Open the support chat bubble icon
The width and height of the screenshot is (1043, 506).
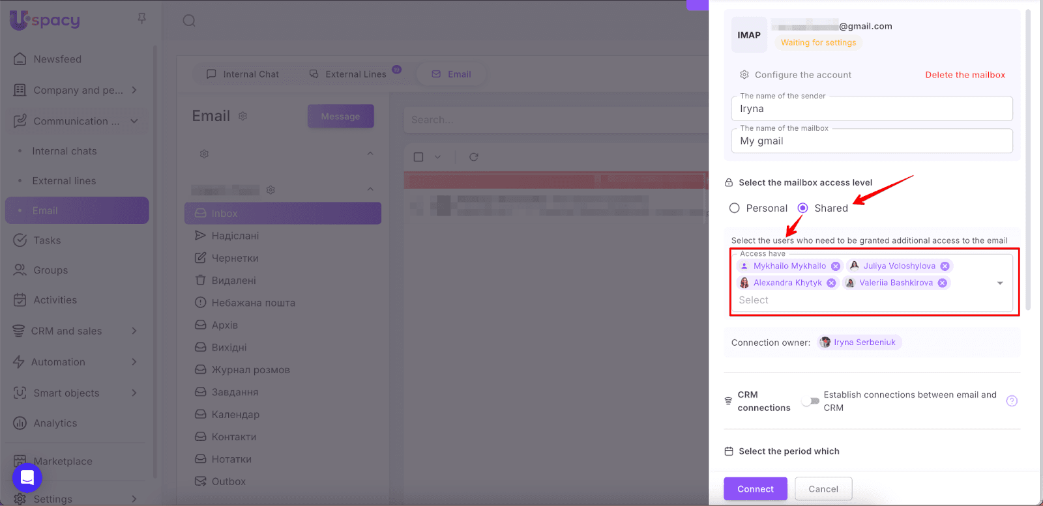click(x=27, y=478)
